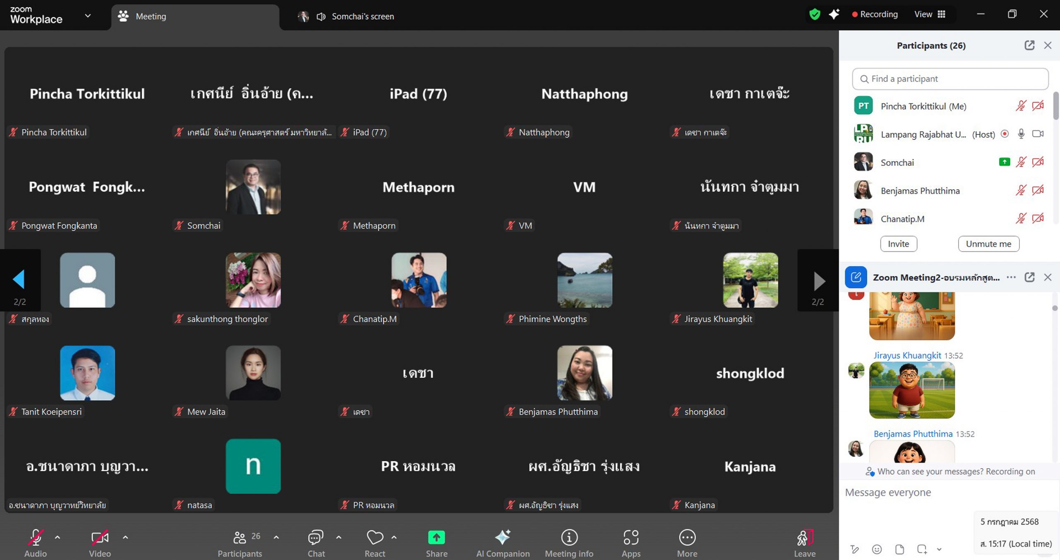Open Meeting info icon
Screen dimensions: 1060x560
tap(569, 537)
